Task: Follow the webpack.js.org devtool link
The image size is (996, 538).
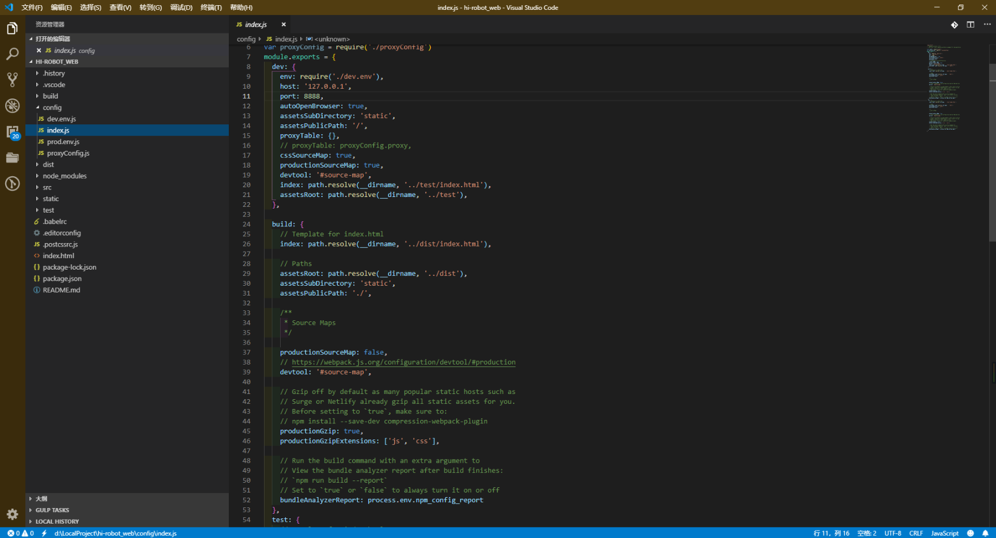Action: tap(403, 362)
